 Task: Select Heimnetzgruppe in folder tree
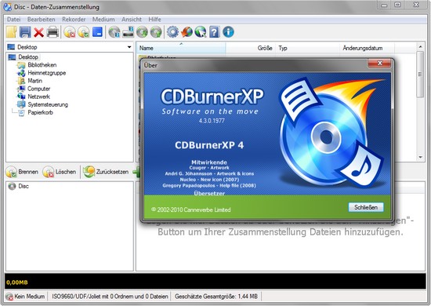click(47, 73)
